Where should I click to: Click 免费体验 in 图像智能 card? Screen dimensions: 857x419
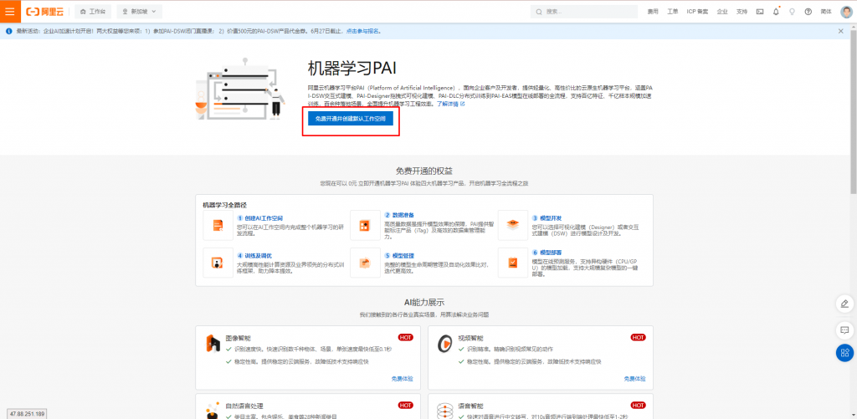pyautogui.click(x=403, y=379)
